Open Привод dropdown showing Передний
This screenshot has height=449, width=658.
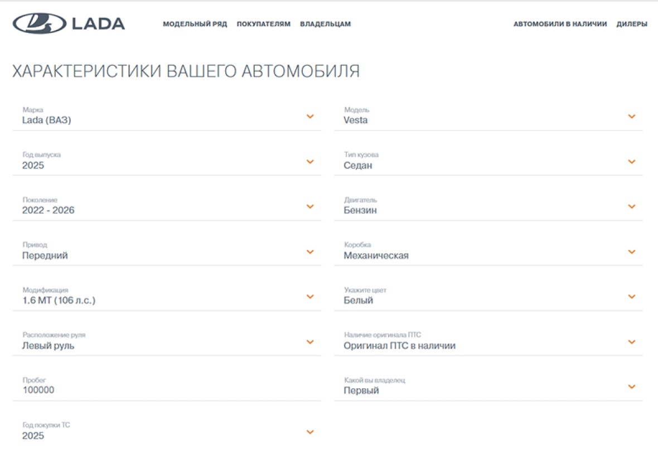[167, 252]
